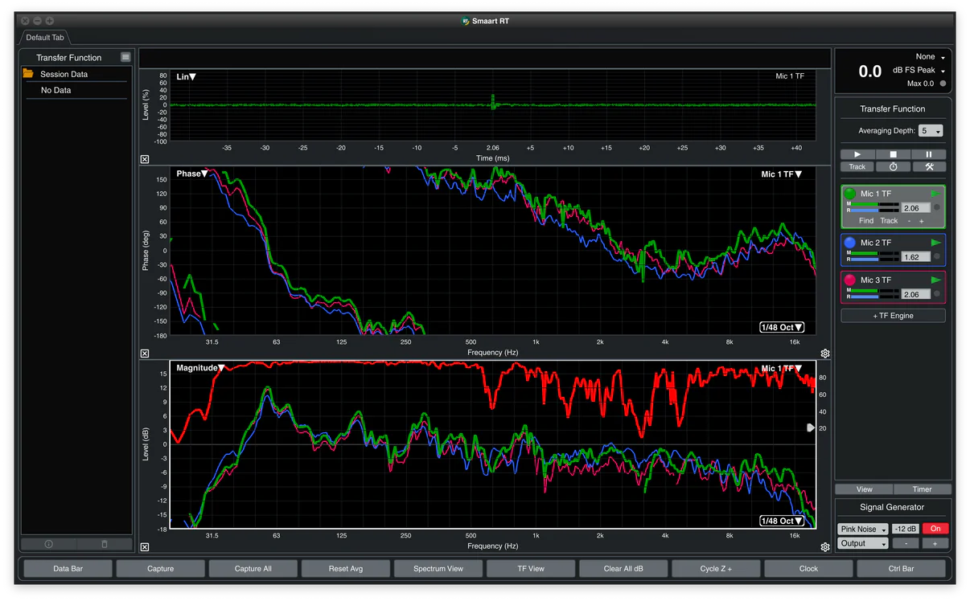
Task: Click the stop measurements square button
Action: point(893,154)
